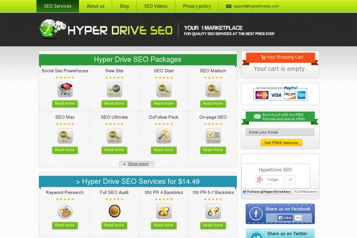The width and height of the screenshot is (357, 238).
Task: Click the Discover card logo
Action: pyautogui.click(x=290, y=95)
